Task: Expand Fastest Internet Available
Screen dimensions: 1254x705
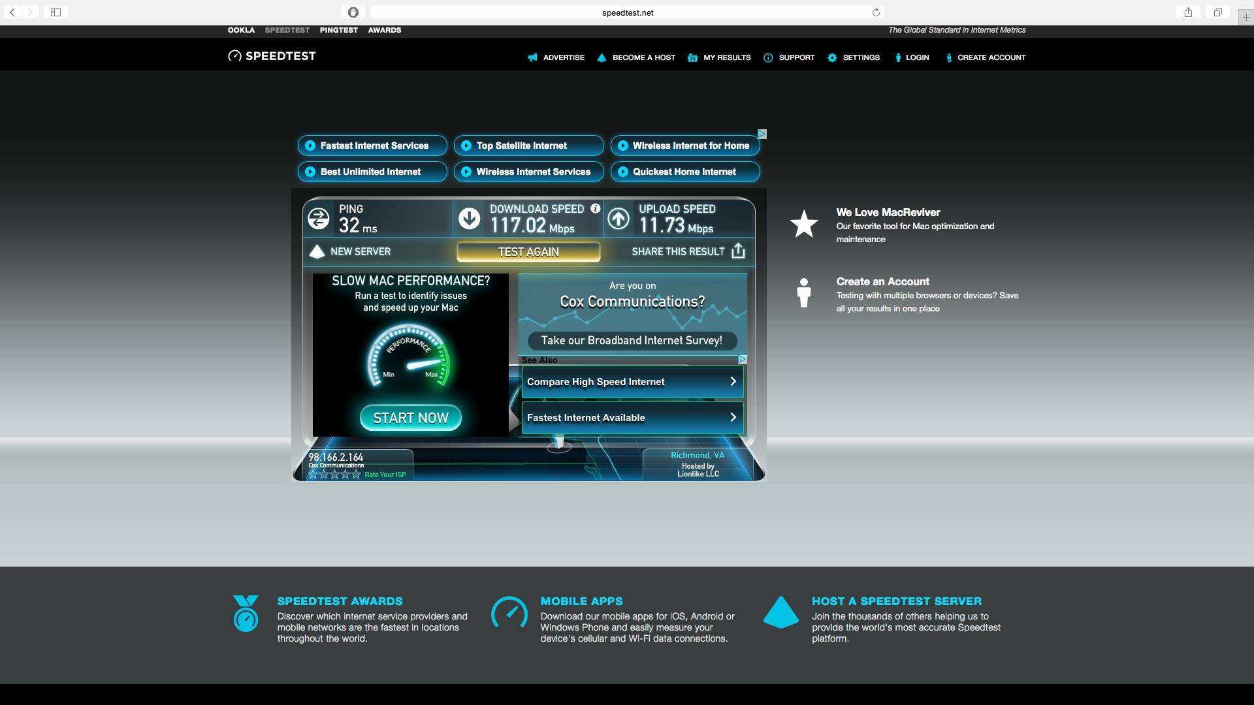Action: 631,417
